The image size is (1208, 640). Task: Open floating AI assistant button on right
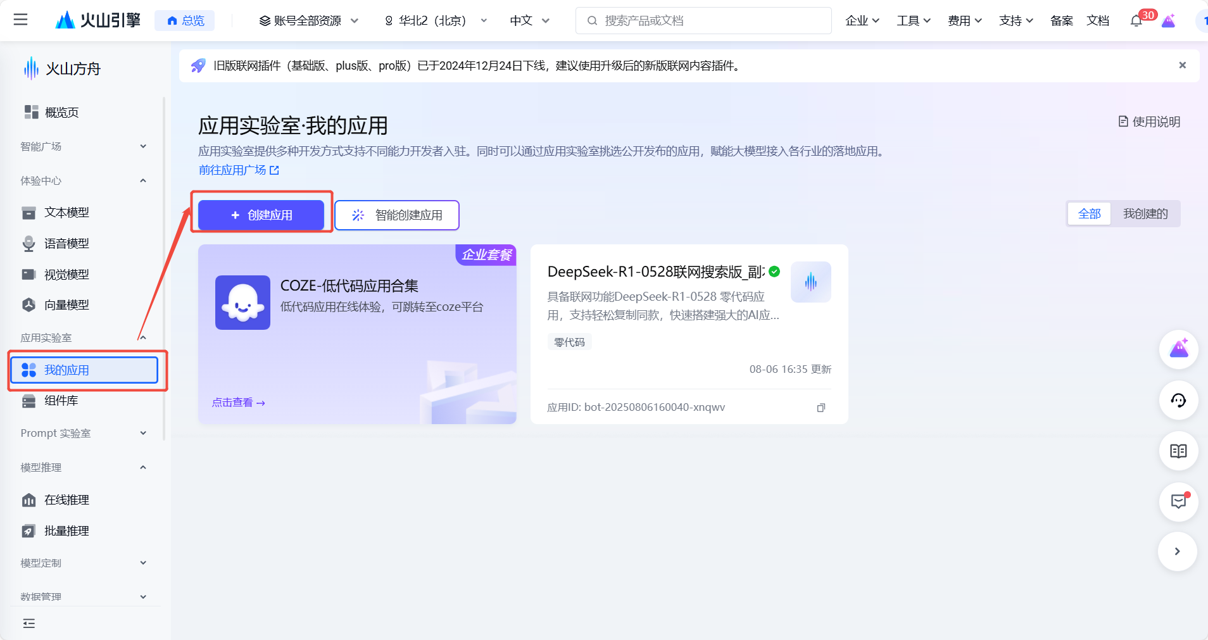(1178, 349)
